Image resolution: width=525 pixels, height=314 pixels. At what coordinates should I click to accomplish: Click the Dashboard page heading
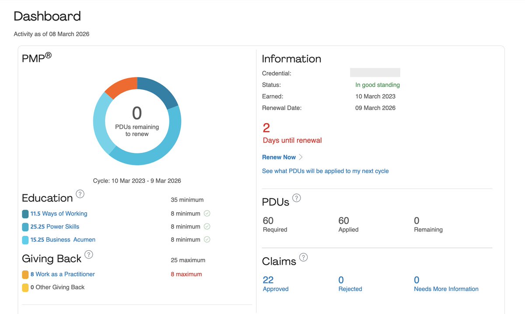point(47,17)
